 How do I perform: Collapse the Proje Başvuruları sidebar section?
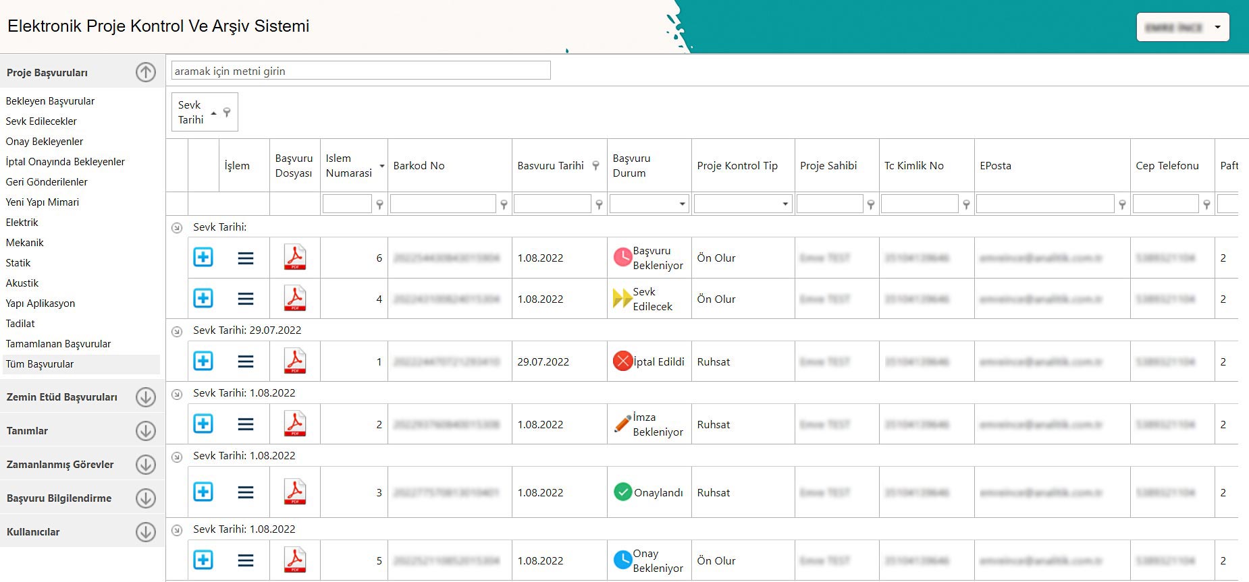(x=146, y=72)
